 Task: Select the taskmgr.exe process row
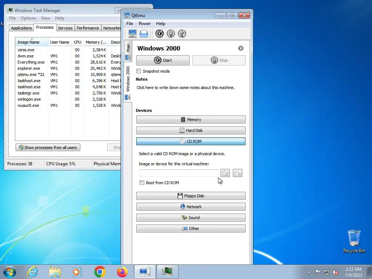coord(68,93)
